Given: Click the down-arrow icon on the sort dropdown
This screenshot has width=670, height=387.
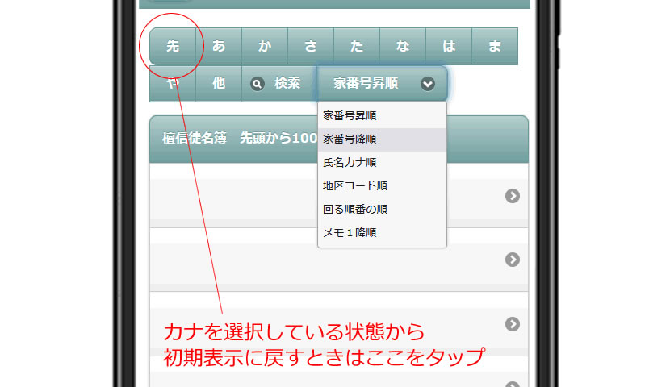Looking at the screenshot, I should point(428,84).
